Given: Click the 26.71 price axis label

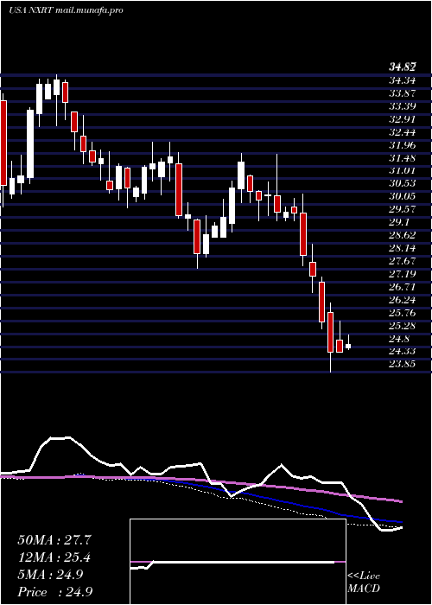Looking at the screenshot, I should pyautogui.click(x=402, y=287).
